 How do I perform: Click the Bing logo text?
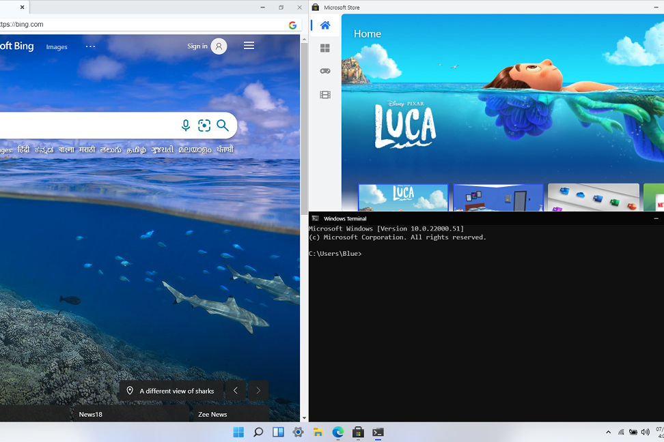[17, 46]
